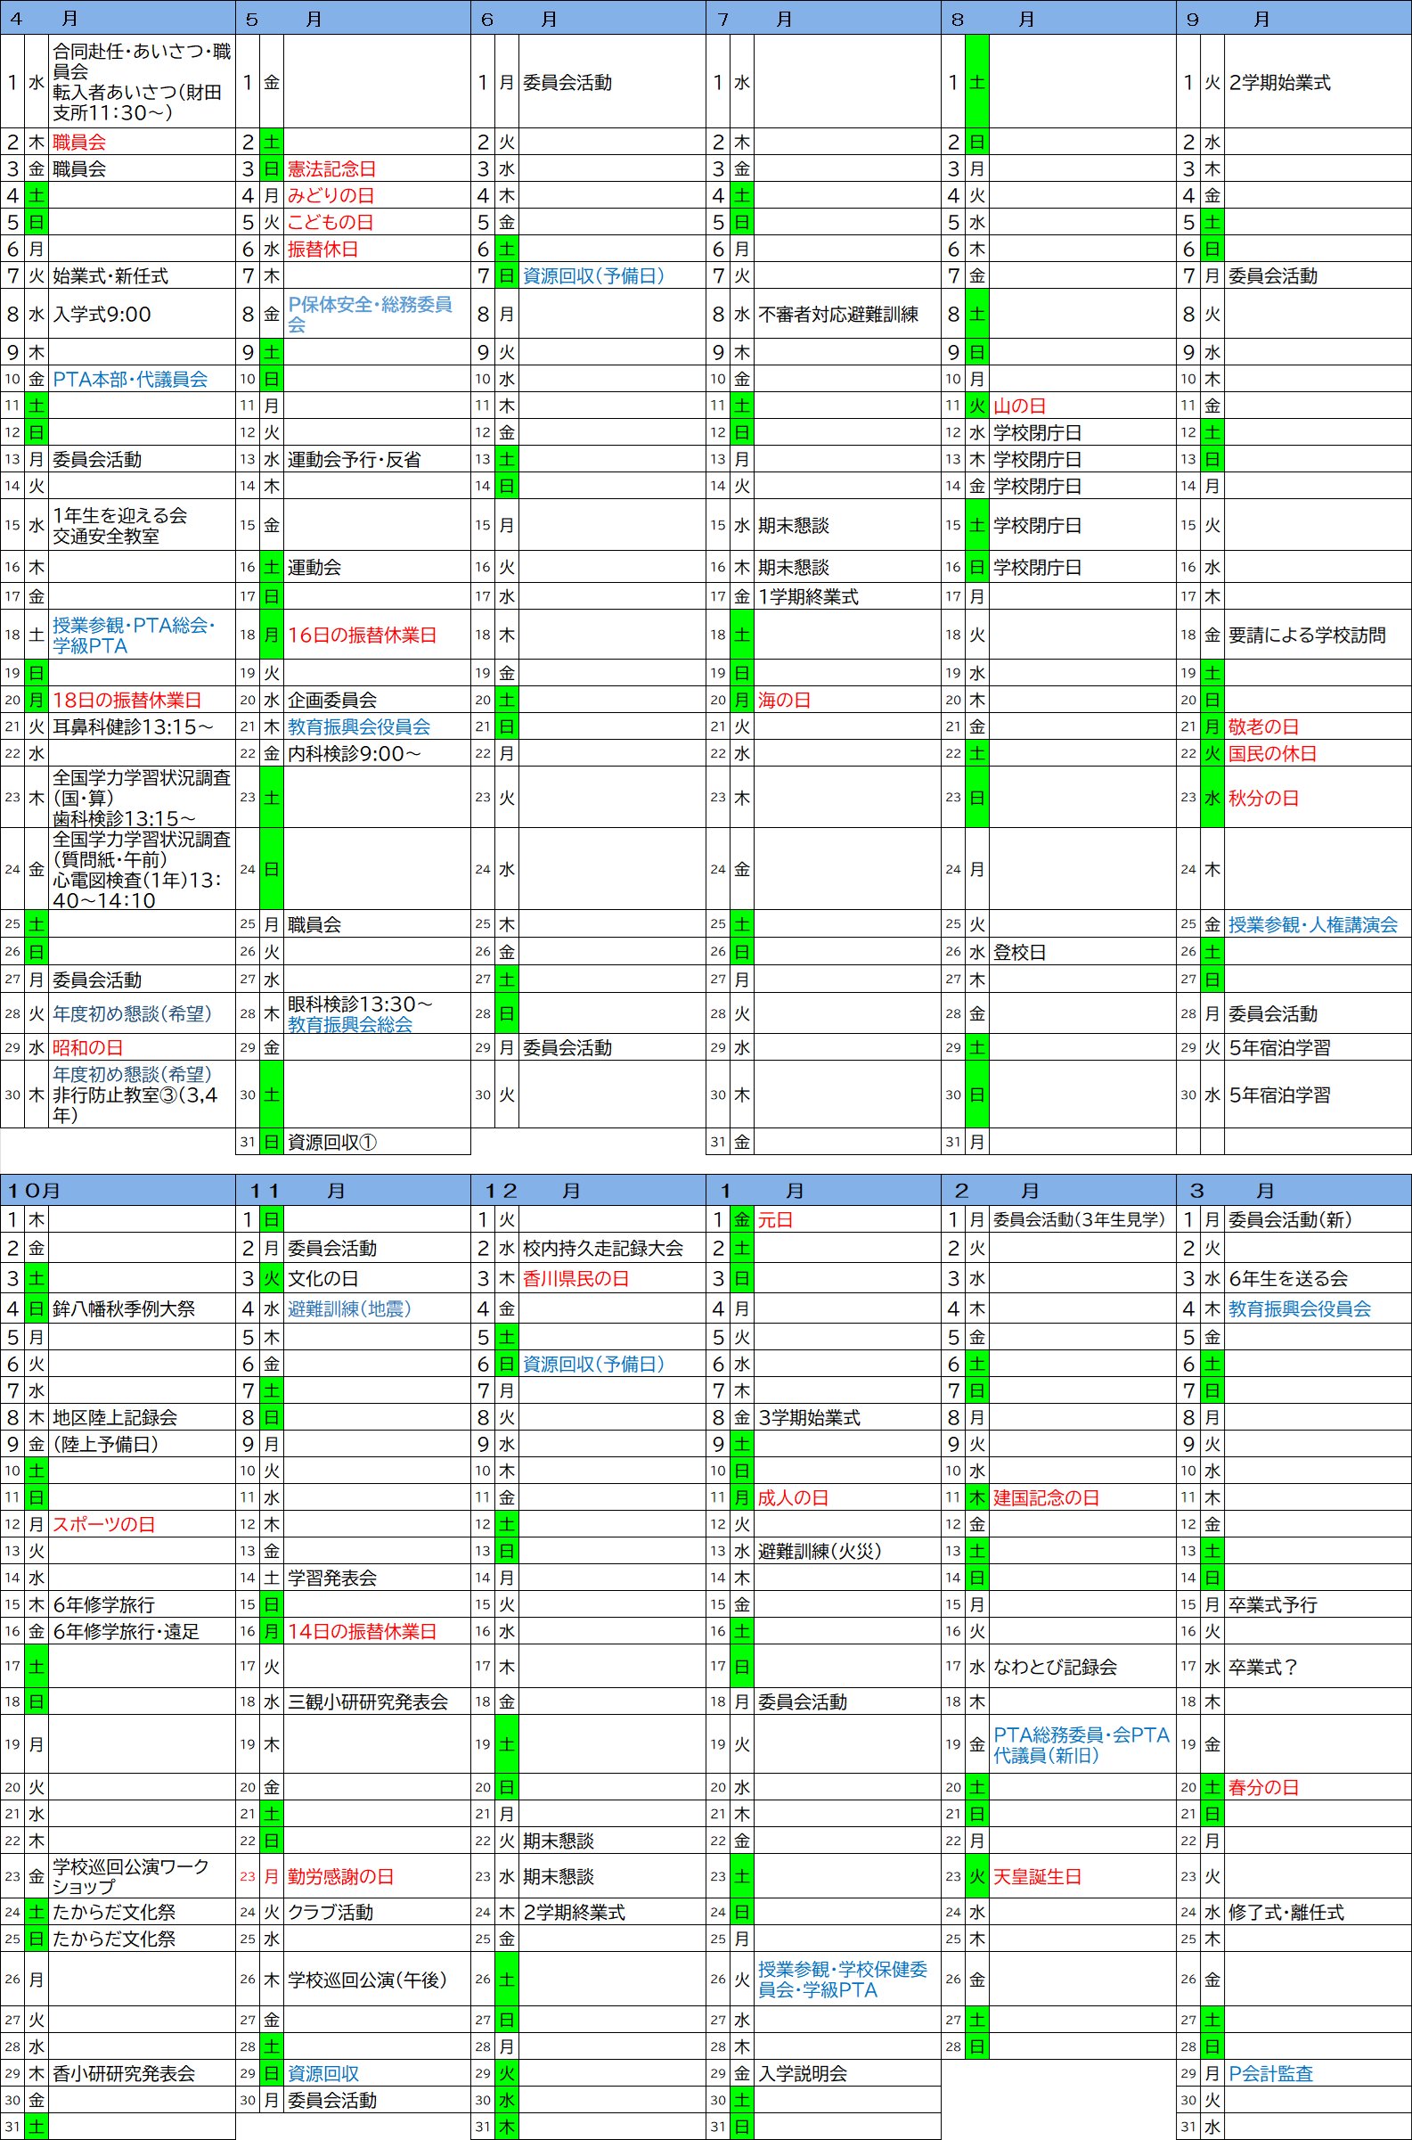The image size is (1412, 2140).
Task: Select the red 海の日 holiday
Action: coord(784,700)
